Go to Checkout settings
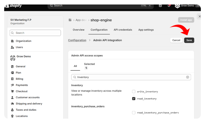This screenshot has height=123, width=205. [x=22, y=91]
